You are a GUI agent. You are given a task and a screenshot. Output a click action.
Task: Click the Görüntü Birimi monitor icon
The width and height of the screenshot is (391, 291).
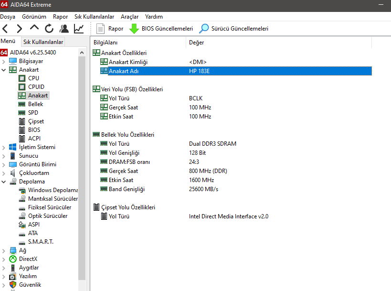pyautogui.click(x=13, y=164)
